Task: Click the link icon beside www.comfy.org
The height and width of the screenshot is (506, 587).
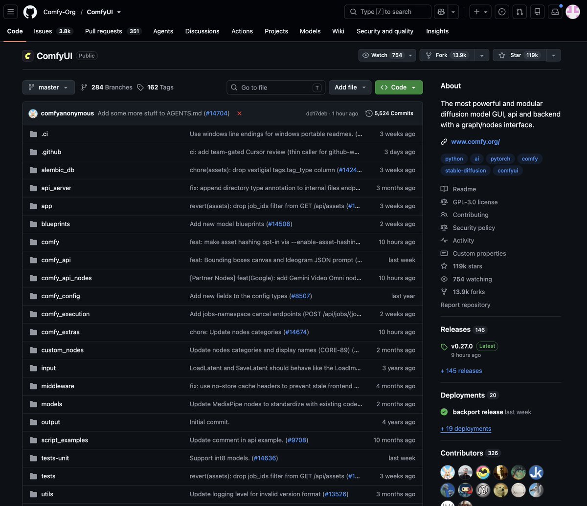Action: (444, 142)
